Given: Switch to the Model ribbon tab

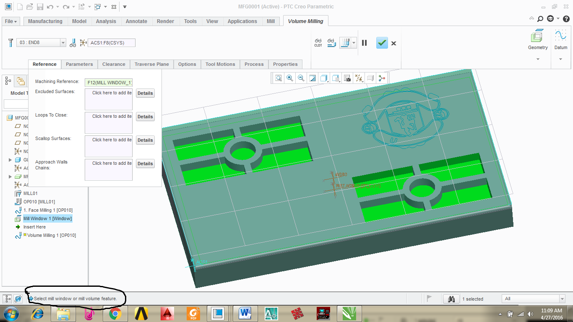Looking at the screenshot, I should [79, 21].
